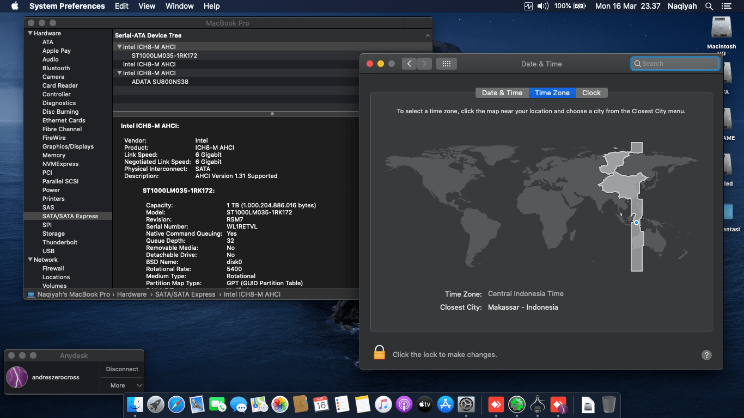Open Notification Center list icon

pyautogui.click(x=726, y=6)
